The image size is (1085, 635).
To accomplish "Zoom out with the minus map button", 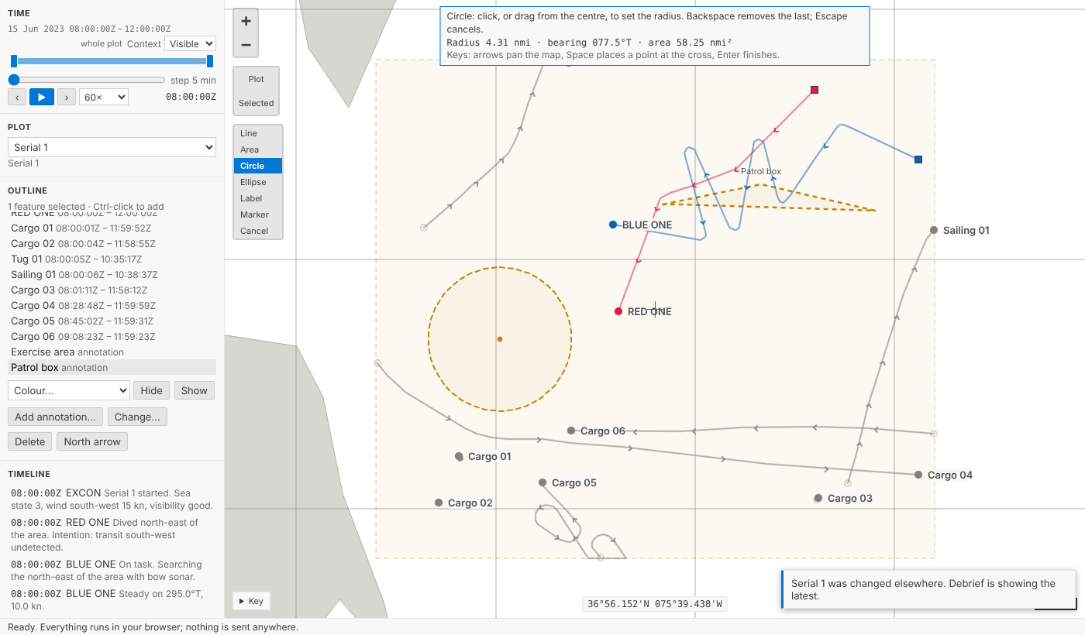I will tap(246, 45).
